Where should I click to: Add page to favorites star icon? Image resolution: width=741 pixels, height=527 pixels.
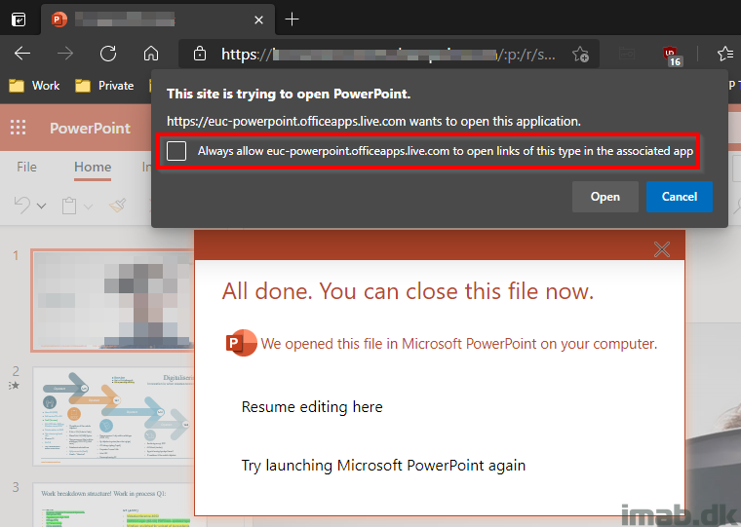[580, 54]
